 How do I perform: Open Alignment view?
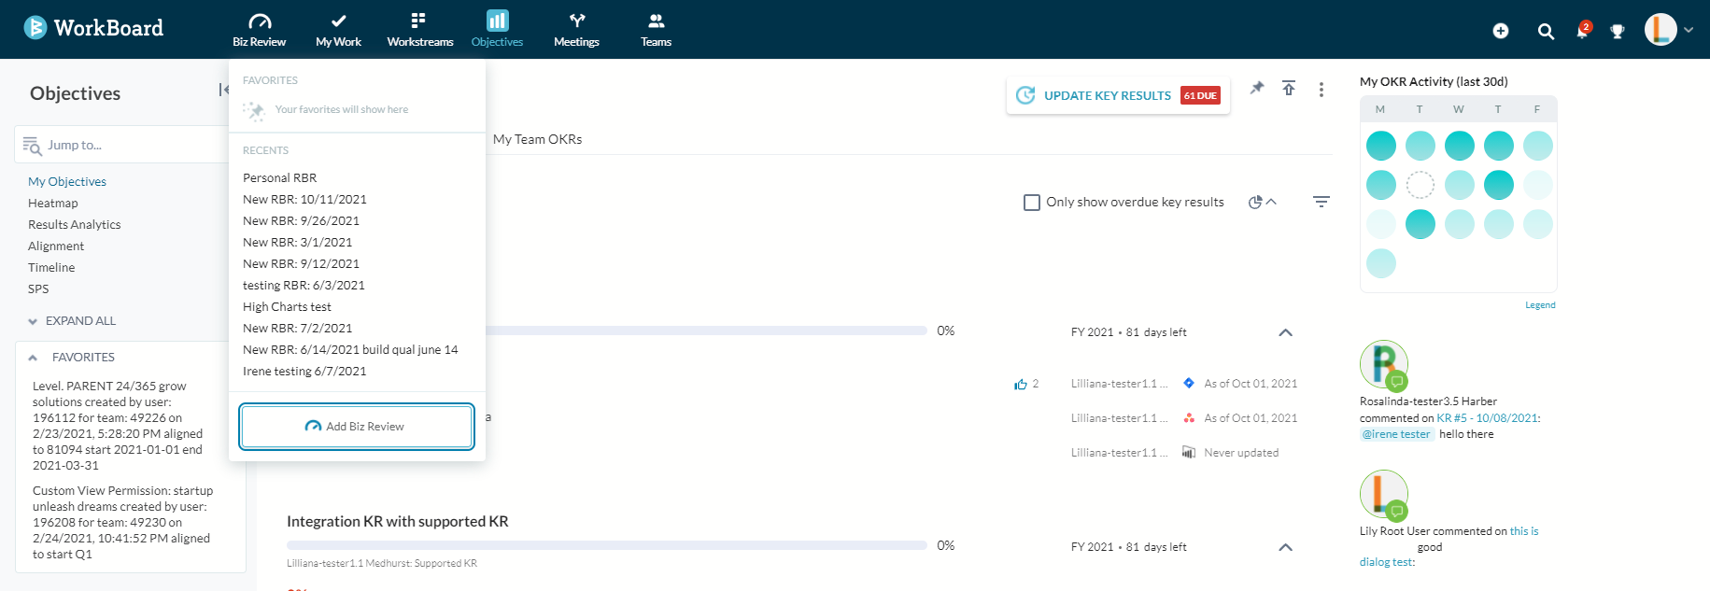click(x=56, y=246)
